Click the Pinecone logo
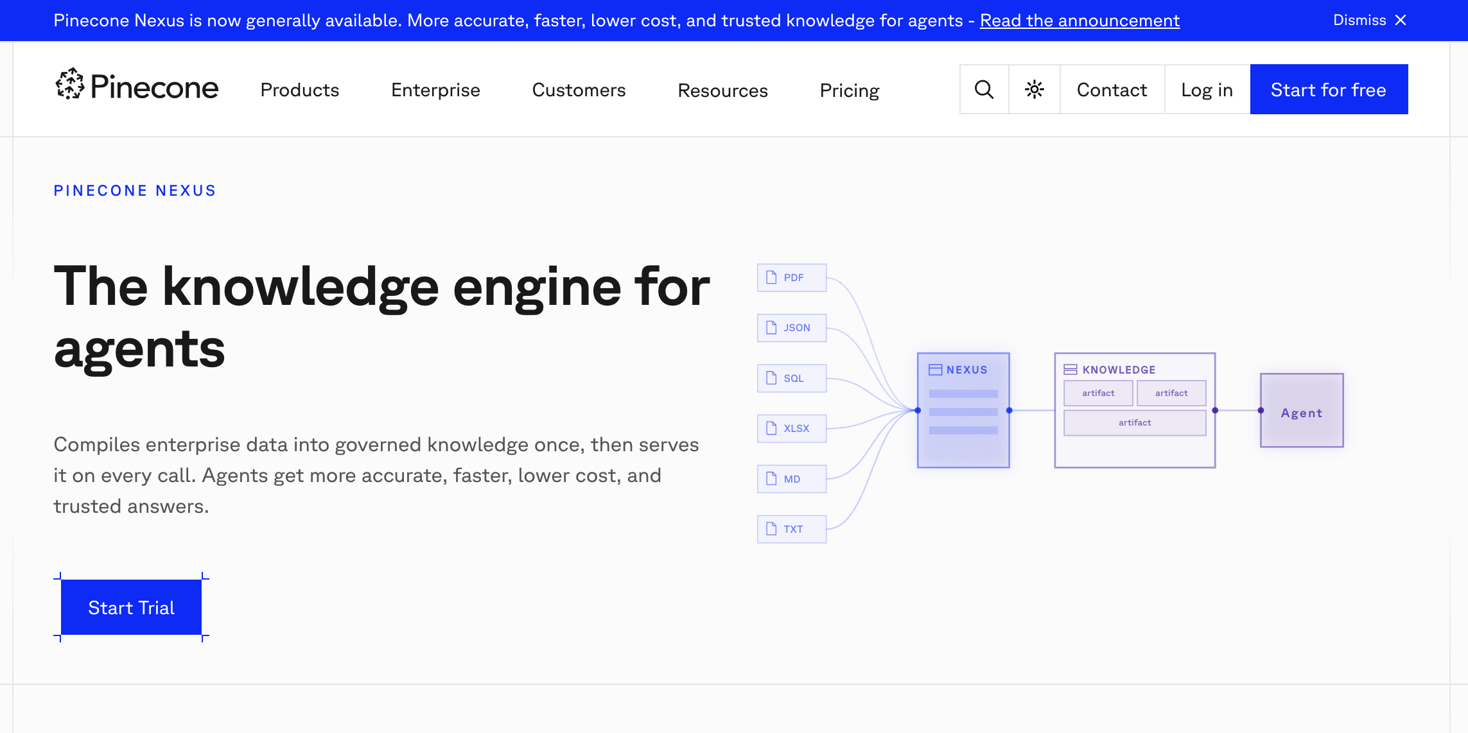This screenshot has width=1468, height=733. (137, 85)
